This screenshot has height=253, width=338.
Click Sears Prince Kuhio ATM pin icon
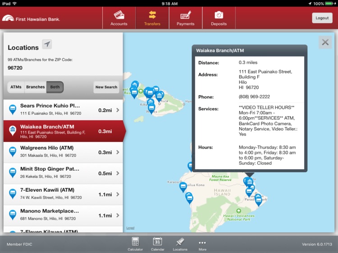13,109
